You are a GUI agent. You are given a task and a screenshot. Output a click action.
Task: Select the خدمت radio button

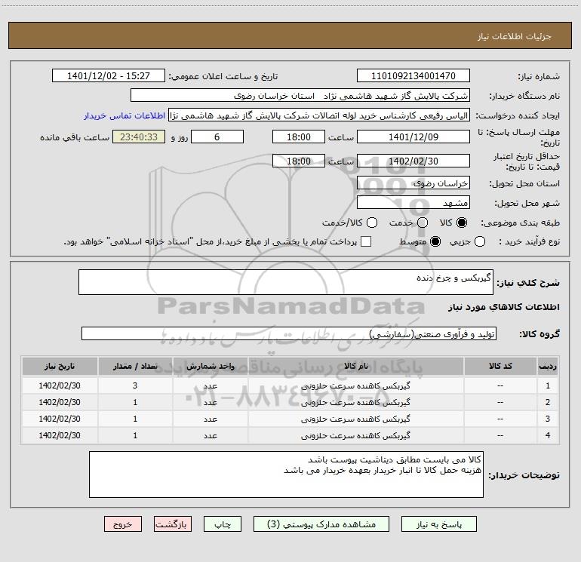423,223
